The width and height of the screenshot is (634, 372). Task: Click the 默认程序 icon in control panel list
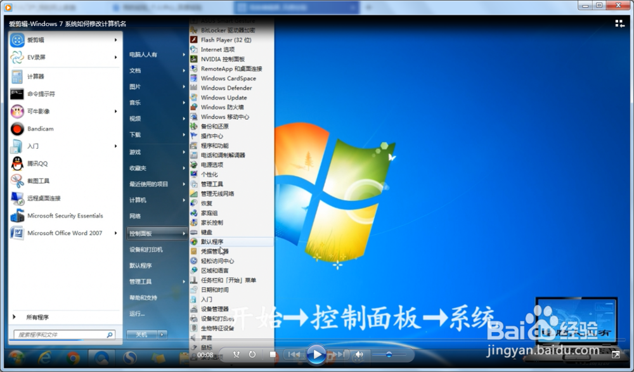[x=194, y=242]
